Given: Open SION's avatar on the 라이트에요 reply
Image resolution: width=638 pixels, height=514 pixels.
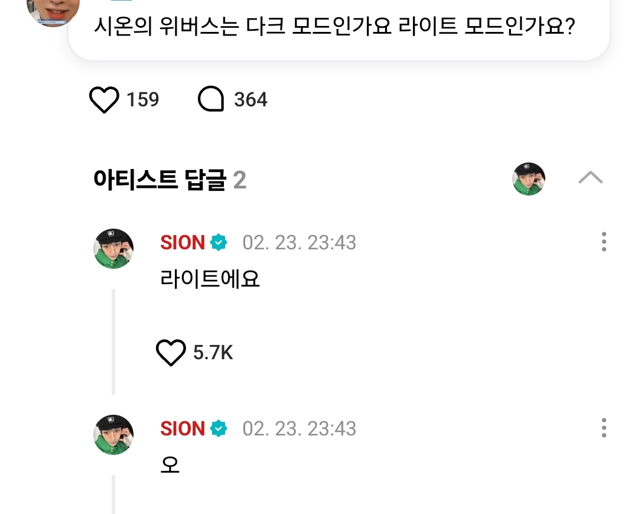Looking at the screenshot, I should tap(113, 249).
